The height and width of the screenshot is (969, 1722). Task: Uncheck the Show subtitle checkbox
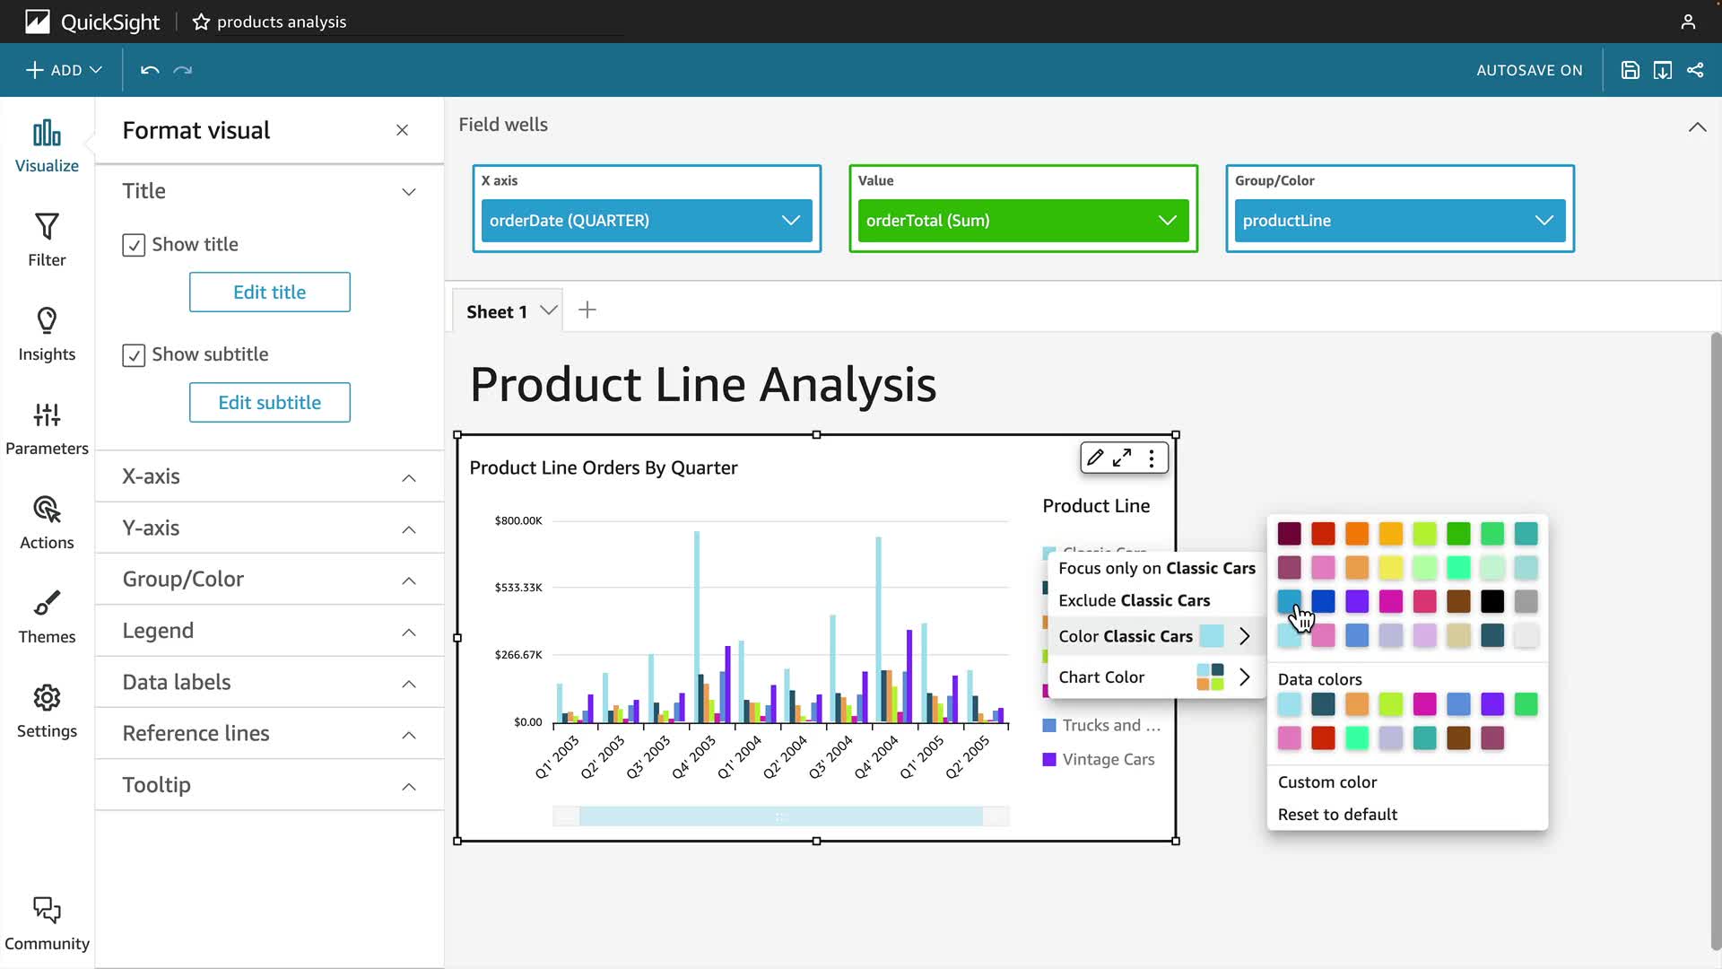[134, 355]
